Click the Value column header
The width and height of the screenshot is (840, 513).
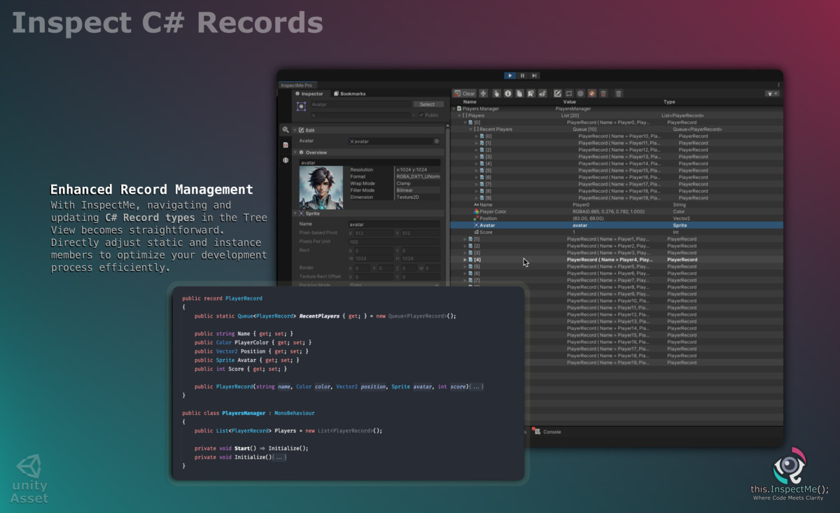(569, 101)
